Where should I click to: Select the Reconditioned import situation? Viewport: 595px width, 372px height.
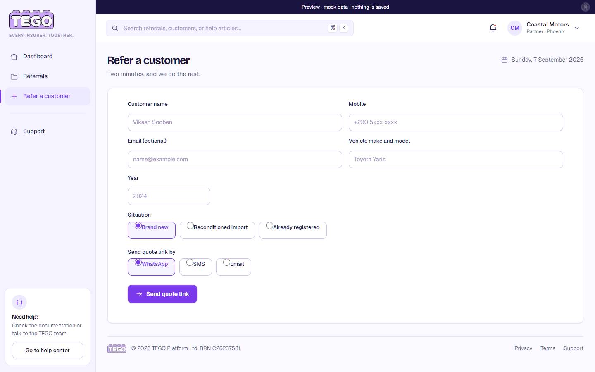coord(217,230)
